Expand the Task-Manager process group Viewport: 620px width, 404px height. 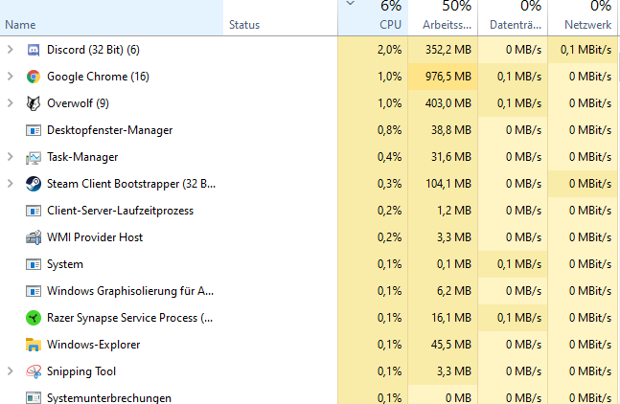pos(11,157)
